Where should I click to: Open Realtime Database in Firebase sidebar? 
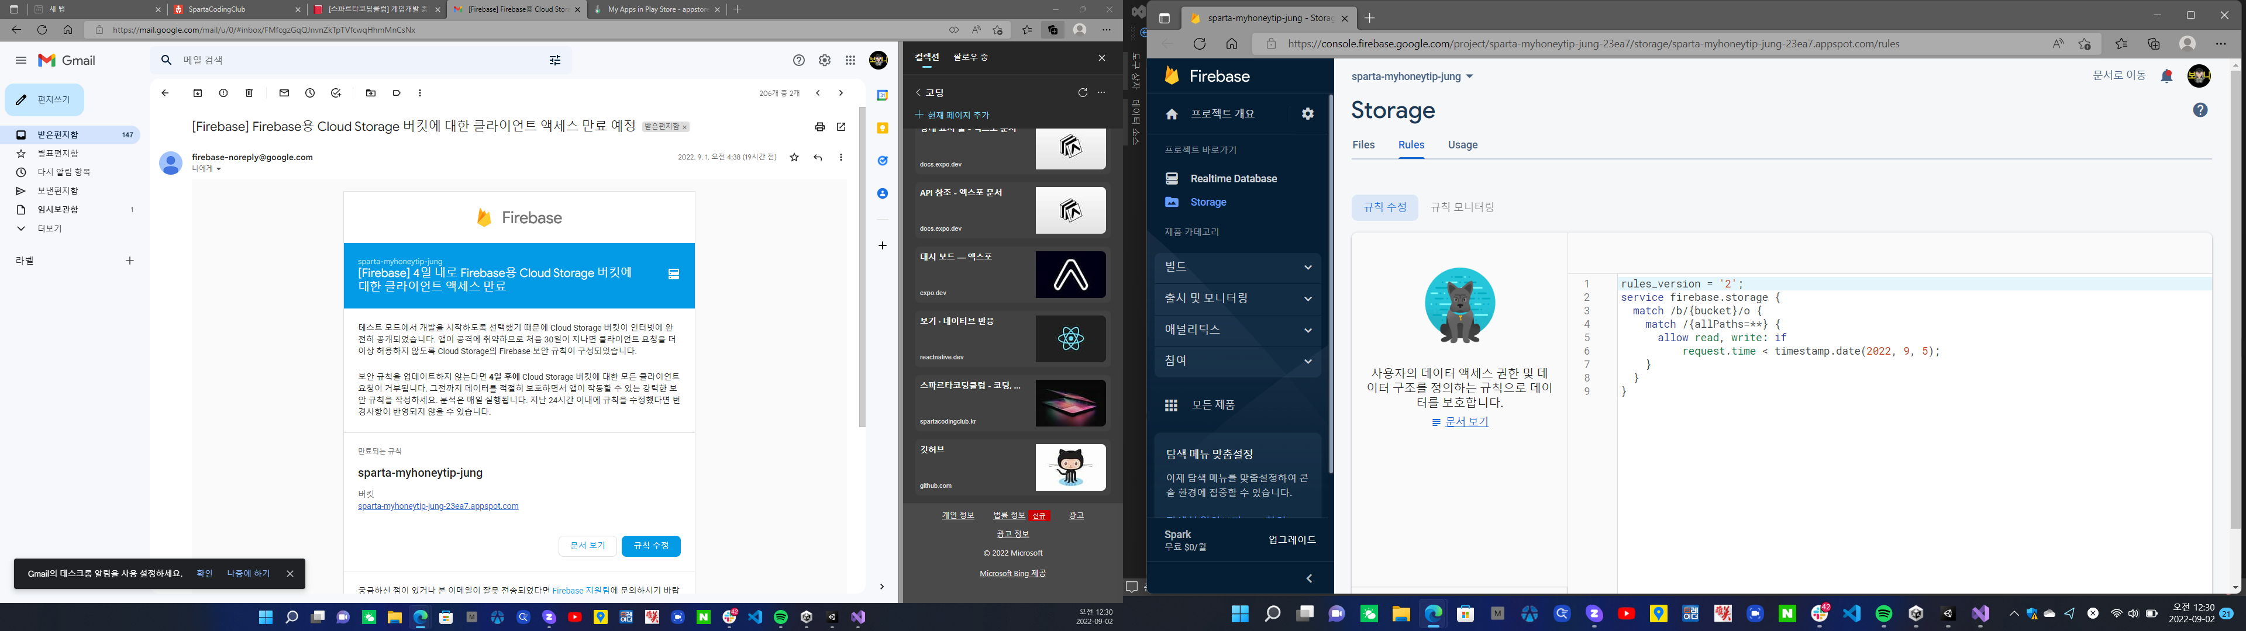[1233, 179]
